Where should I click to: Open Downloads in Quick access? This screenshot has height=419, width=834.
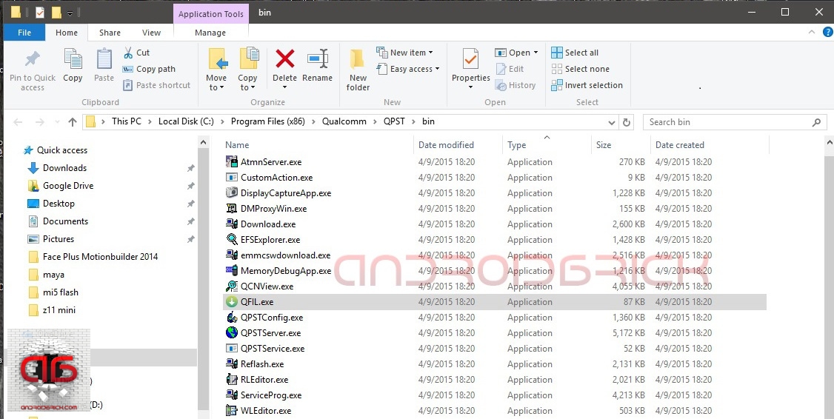click(64, 168)
